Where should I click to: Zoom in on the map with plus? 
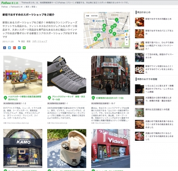coord(126,40)
